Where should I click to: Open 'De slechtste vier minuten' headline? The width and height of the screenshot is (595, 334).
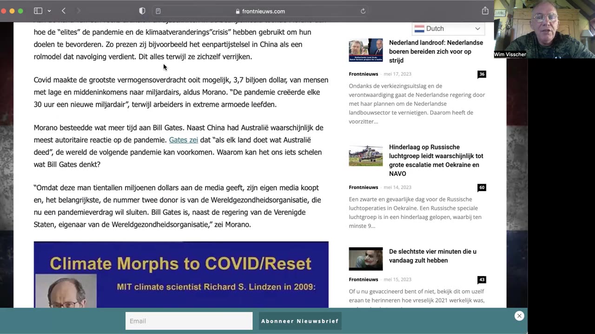(433, 256)
